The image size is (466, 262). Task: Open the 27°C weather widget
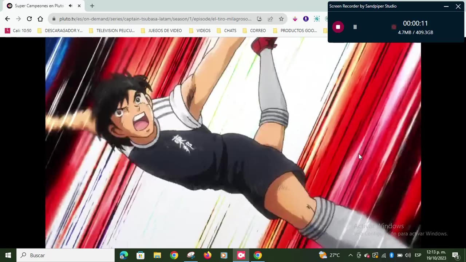click(x=329, y=255)
